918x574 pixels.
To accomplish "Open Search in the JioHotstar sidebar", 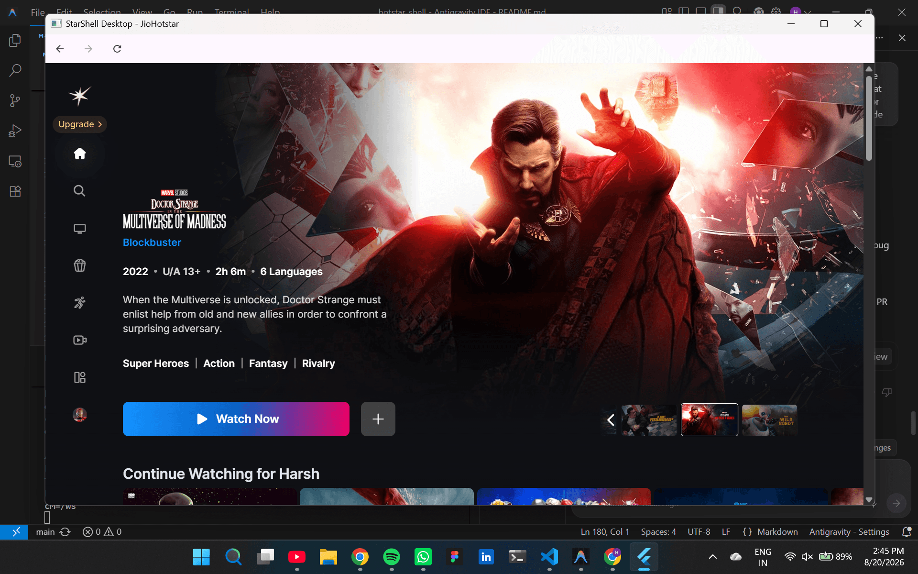I will click(79, 191).
